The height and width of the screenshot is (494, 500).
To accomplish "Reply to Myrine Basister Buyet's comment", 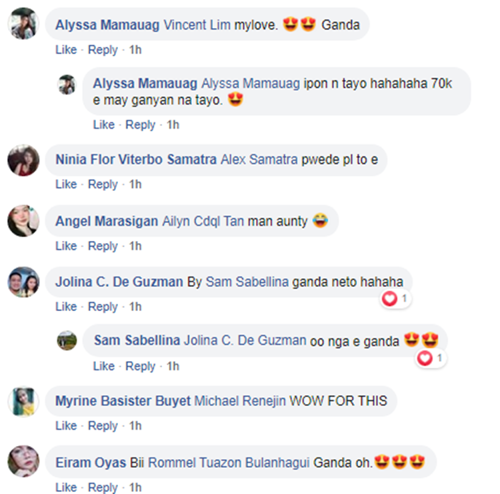I will point(103,426).
